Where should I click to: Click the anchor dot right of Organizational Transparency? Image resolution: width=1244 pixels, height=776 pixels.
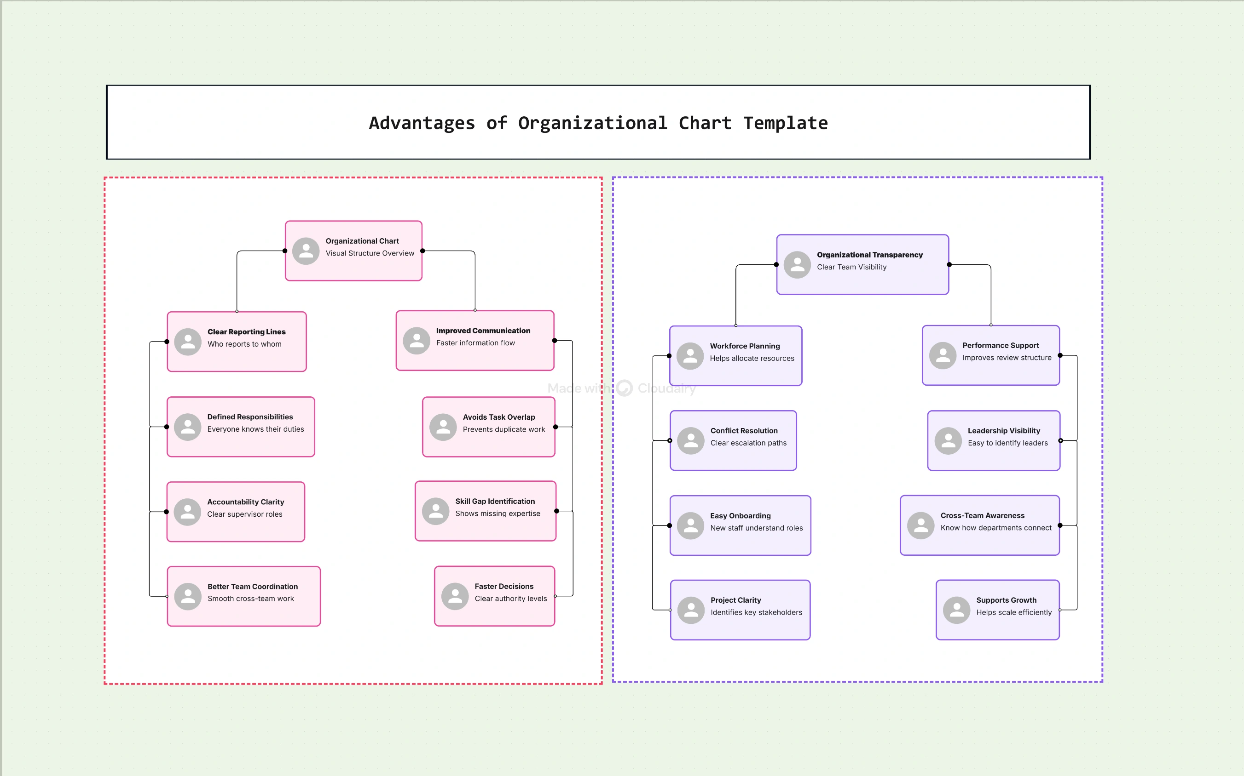(x=949, y=265)
